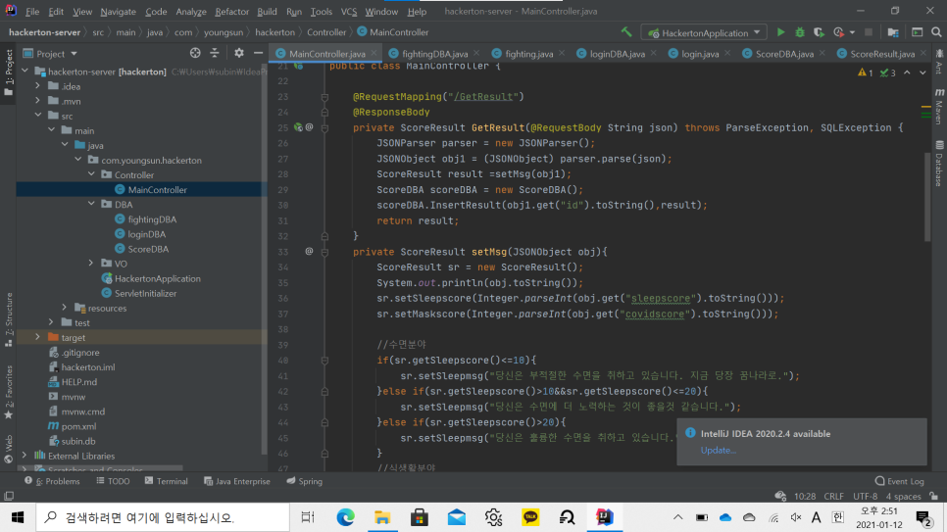Go to next highlighted error arrow

(922, 73)
